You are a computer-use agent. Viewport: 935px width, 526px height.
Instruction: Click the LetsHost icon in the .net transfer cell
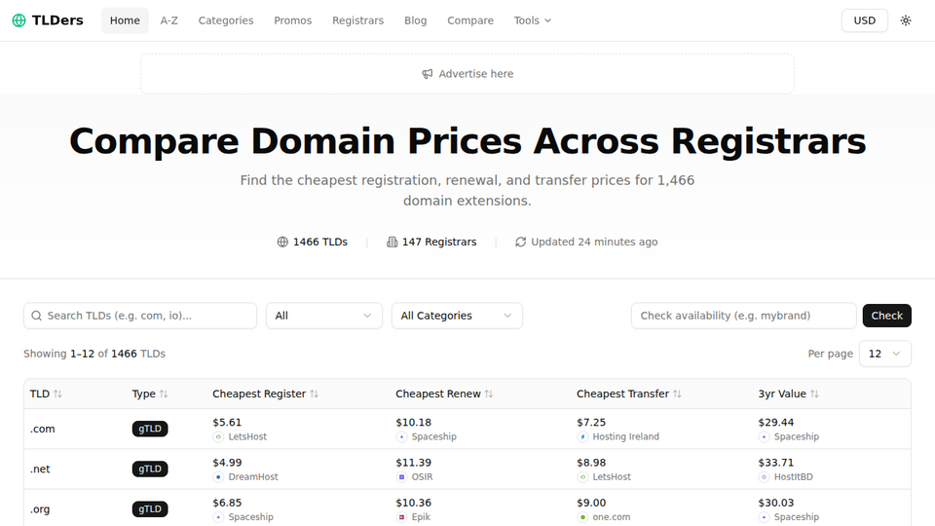click(582, 476)
